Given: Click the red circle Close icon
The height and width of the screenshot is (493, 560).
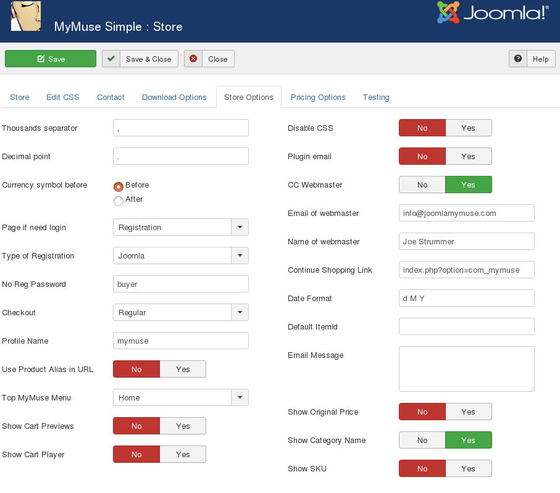Looking at the screenshot, I should click(192, 59).
